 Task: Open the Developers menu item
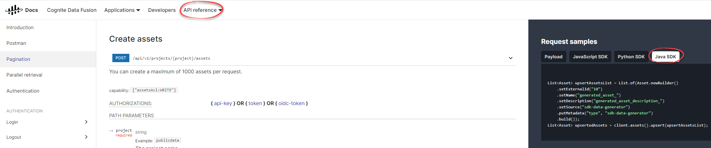coord(162,10)
